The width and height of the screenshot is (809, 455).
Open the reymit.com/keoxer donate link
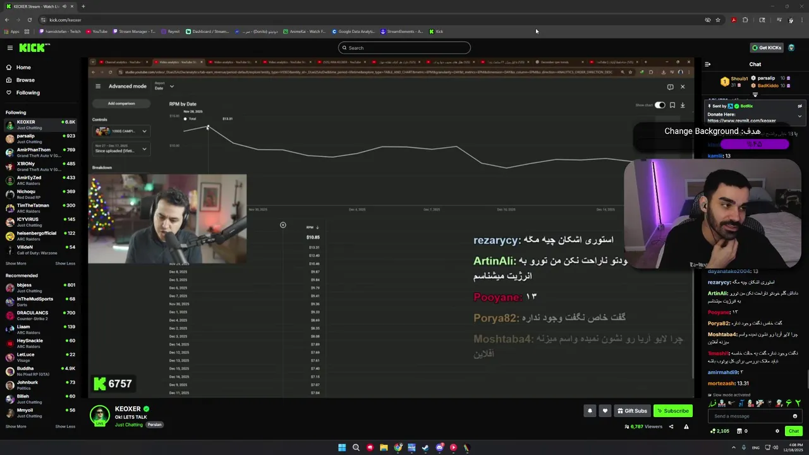pos(741,121)
